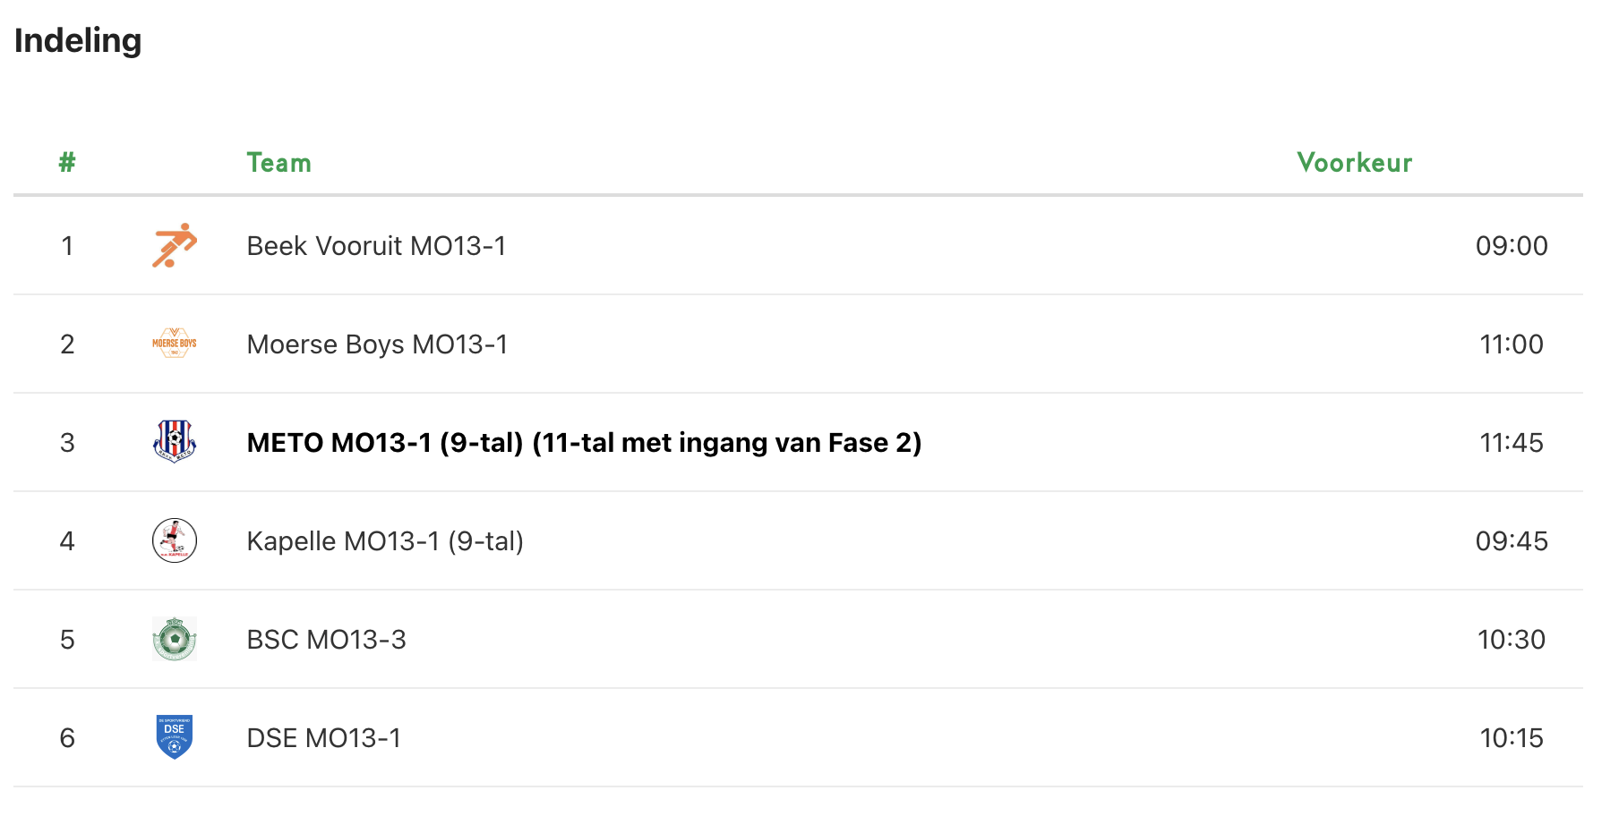
Task: Click the Beek Vooruit club logo
Action: (174, 245)
